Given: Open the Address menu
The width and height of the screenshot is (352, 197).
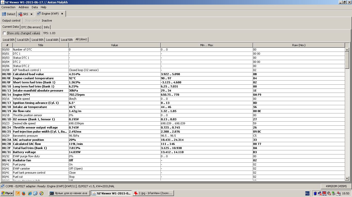Looking at the screenshot, I should pos(24,7).
